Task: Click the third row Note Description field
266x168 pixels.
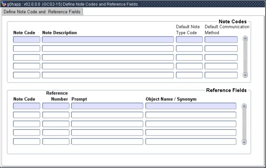Action: coord(108,57)
